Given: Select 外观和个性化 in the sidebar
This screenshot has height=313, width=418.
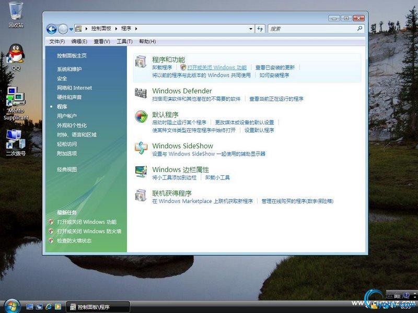Looking at the screenshot, I should [72, 125].
